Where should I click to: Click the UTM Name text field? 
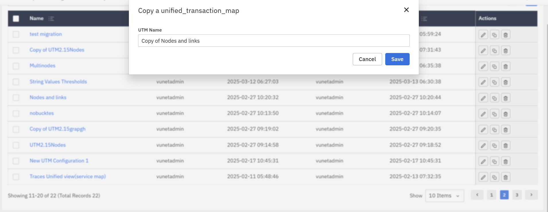point(273,41)
